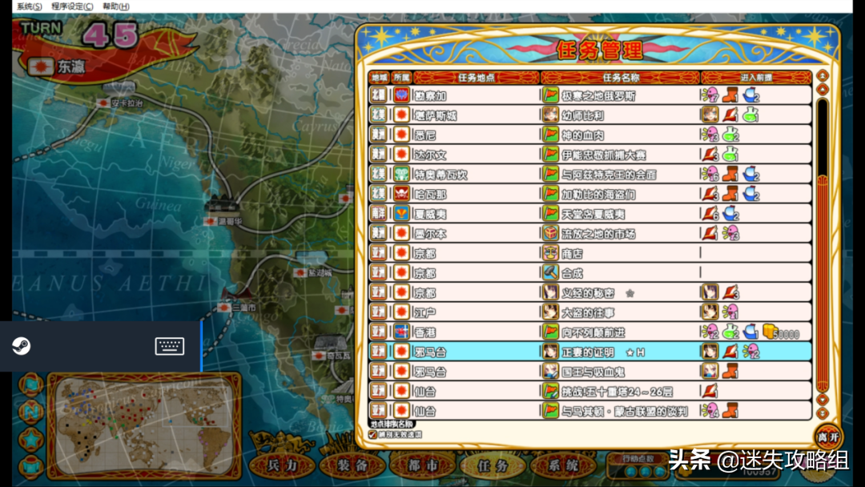Viewport: 865px width, 487px height.
Task: Click the red quill icon in 伊能忠敬抓捕大赛 row
Action: coord(710,155)
